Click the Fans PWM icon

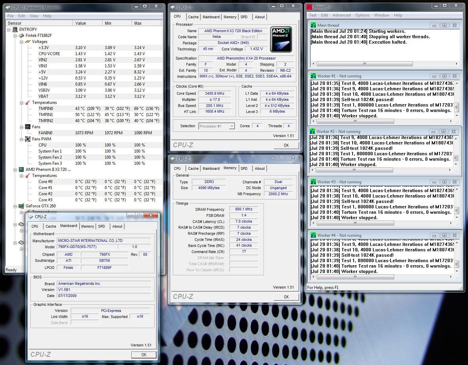(27, 139)
